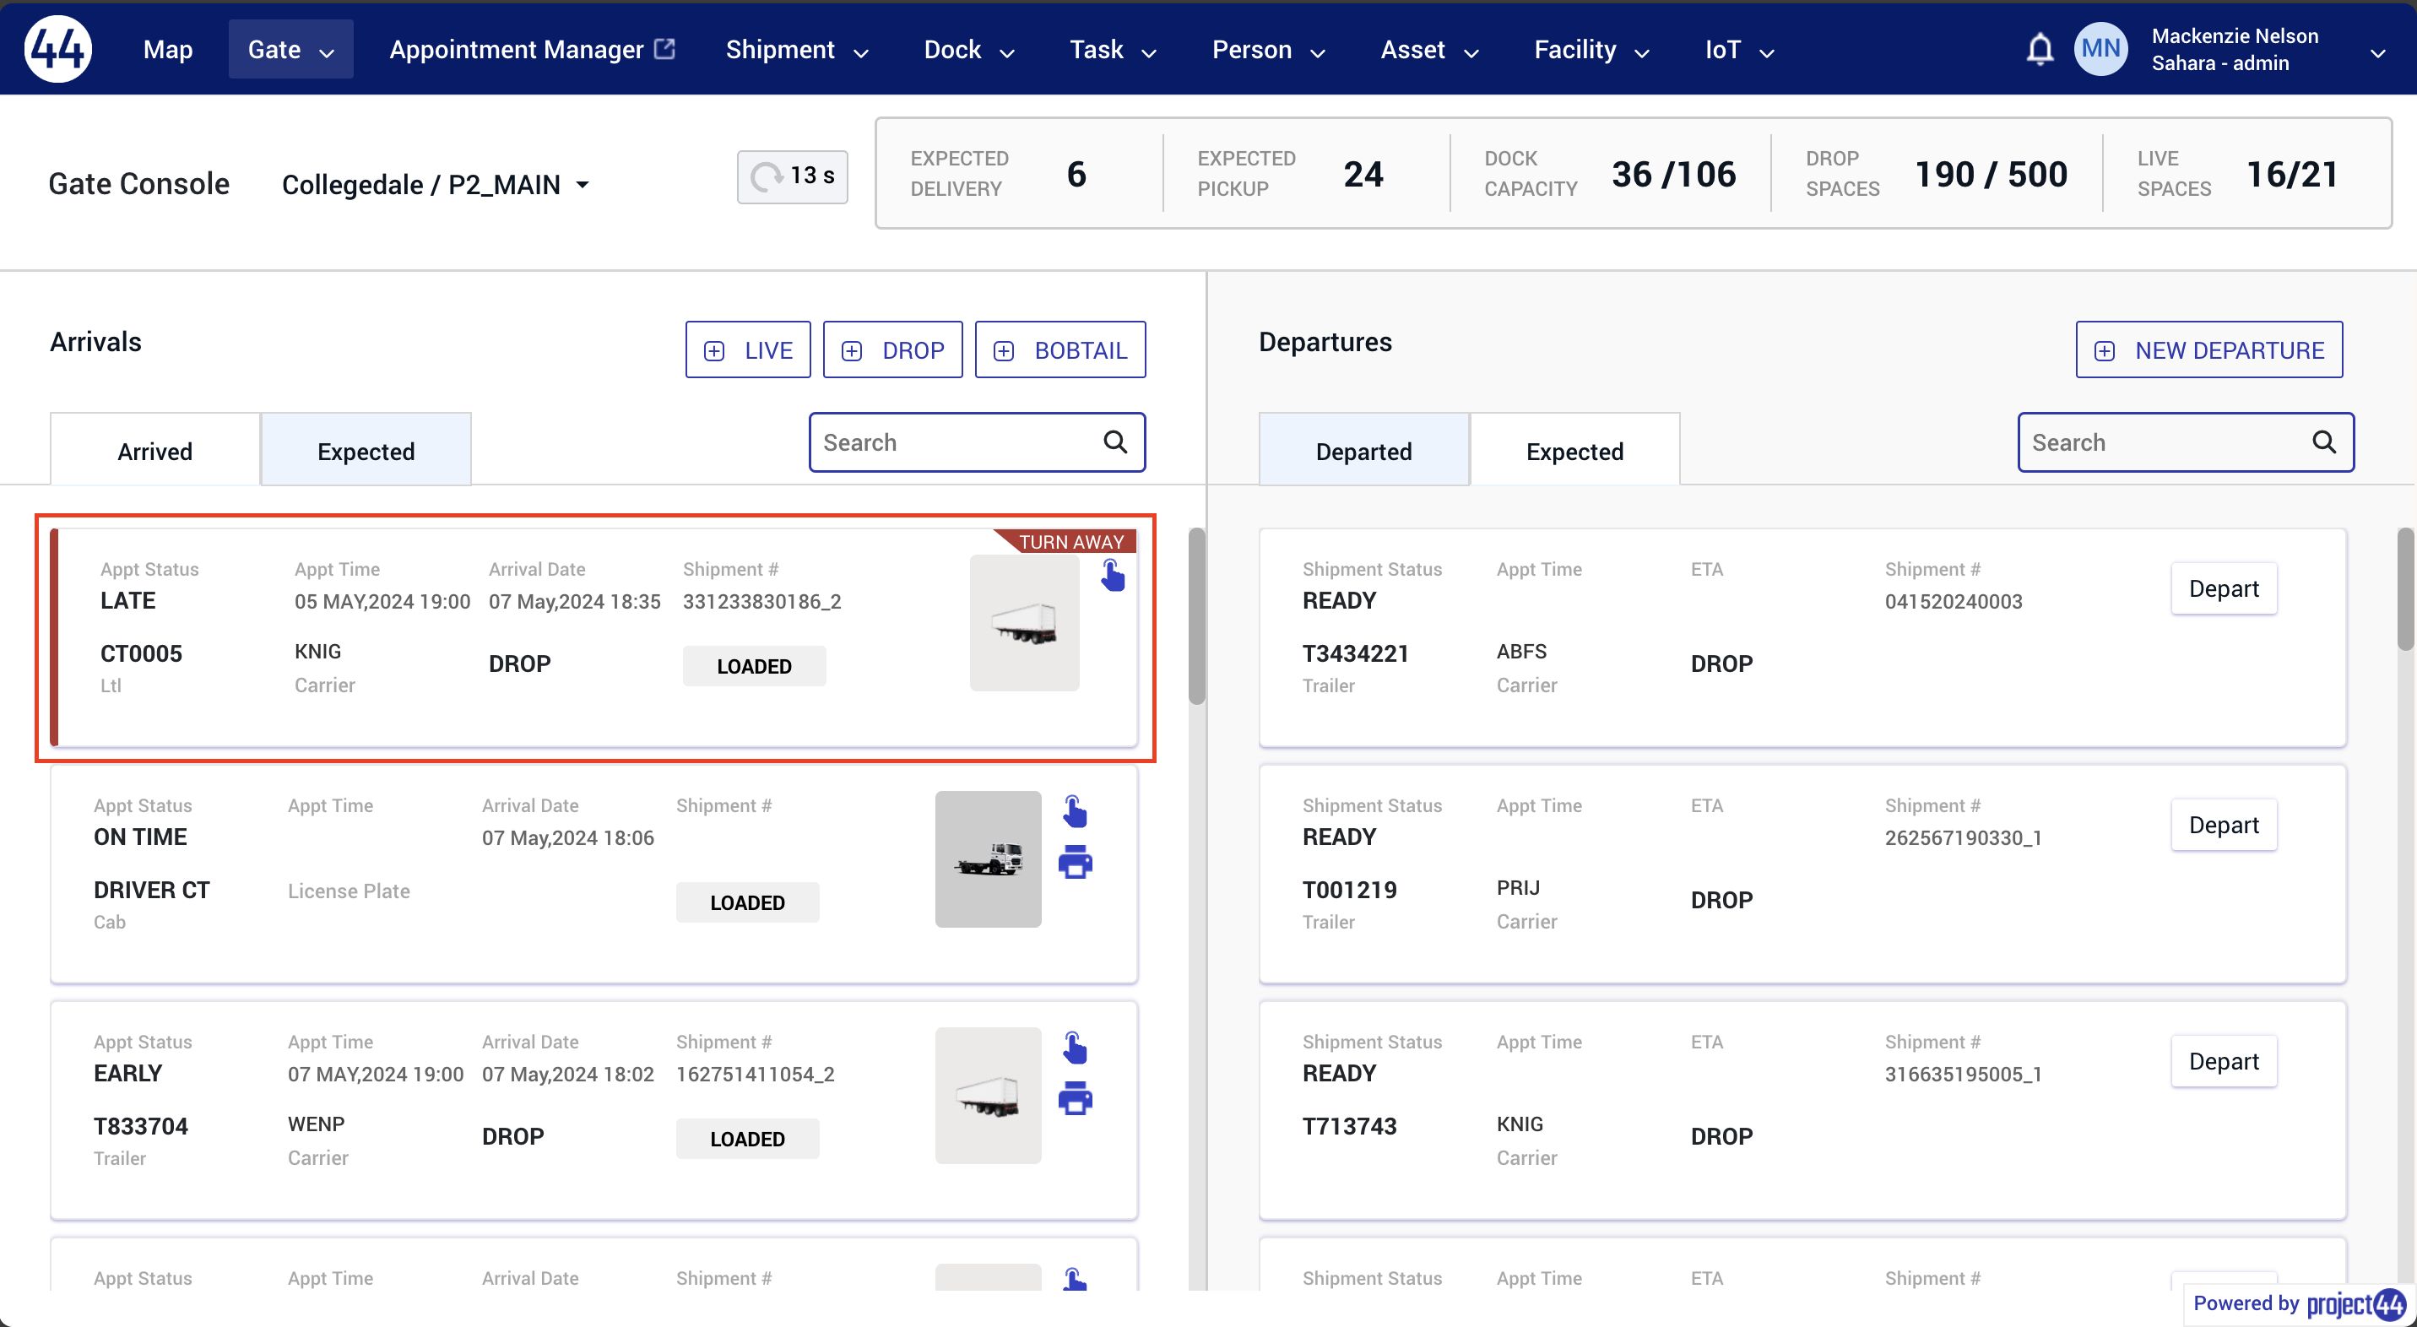Click the 13 s auto-refresh timer
2417x1327 pixels.
(793, 176)
